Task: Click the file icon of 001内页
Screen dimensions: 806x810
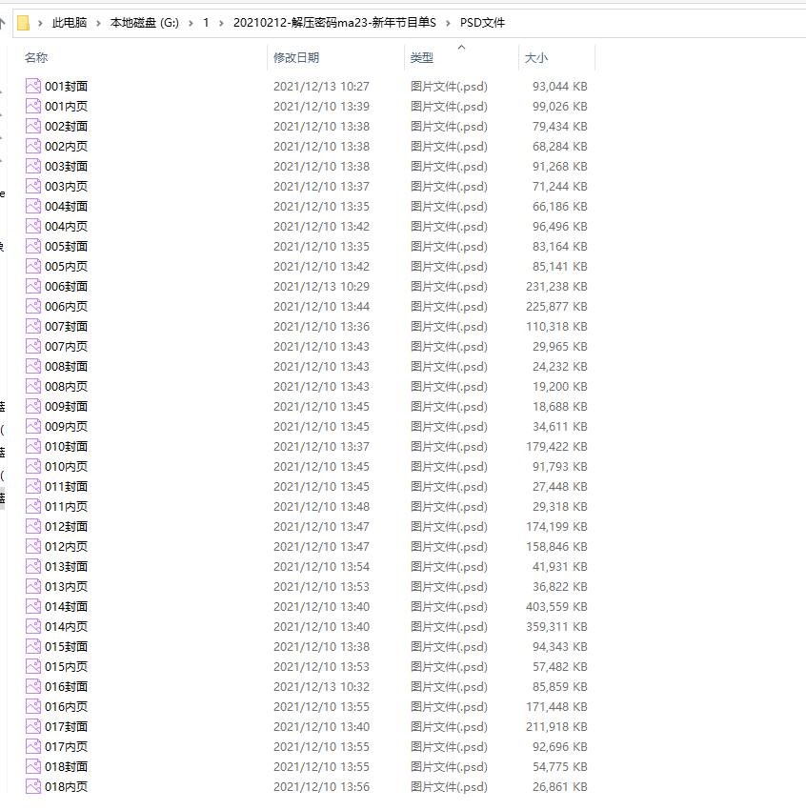Action: [x=33, y=106]
